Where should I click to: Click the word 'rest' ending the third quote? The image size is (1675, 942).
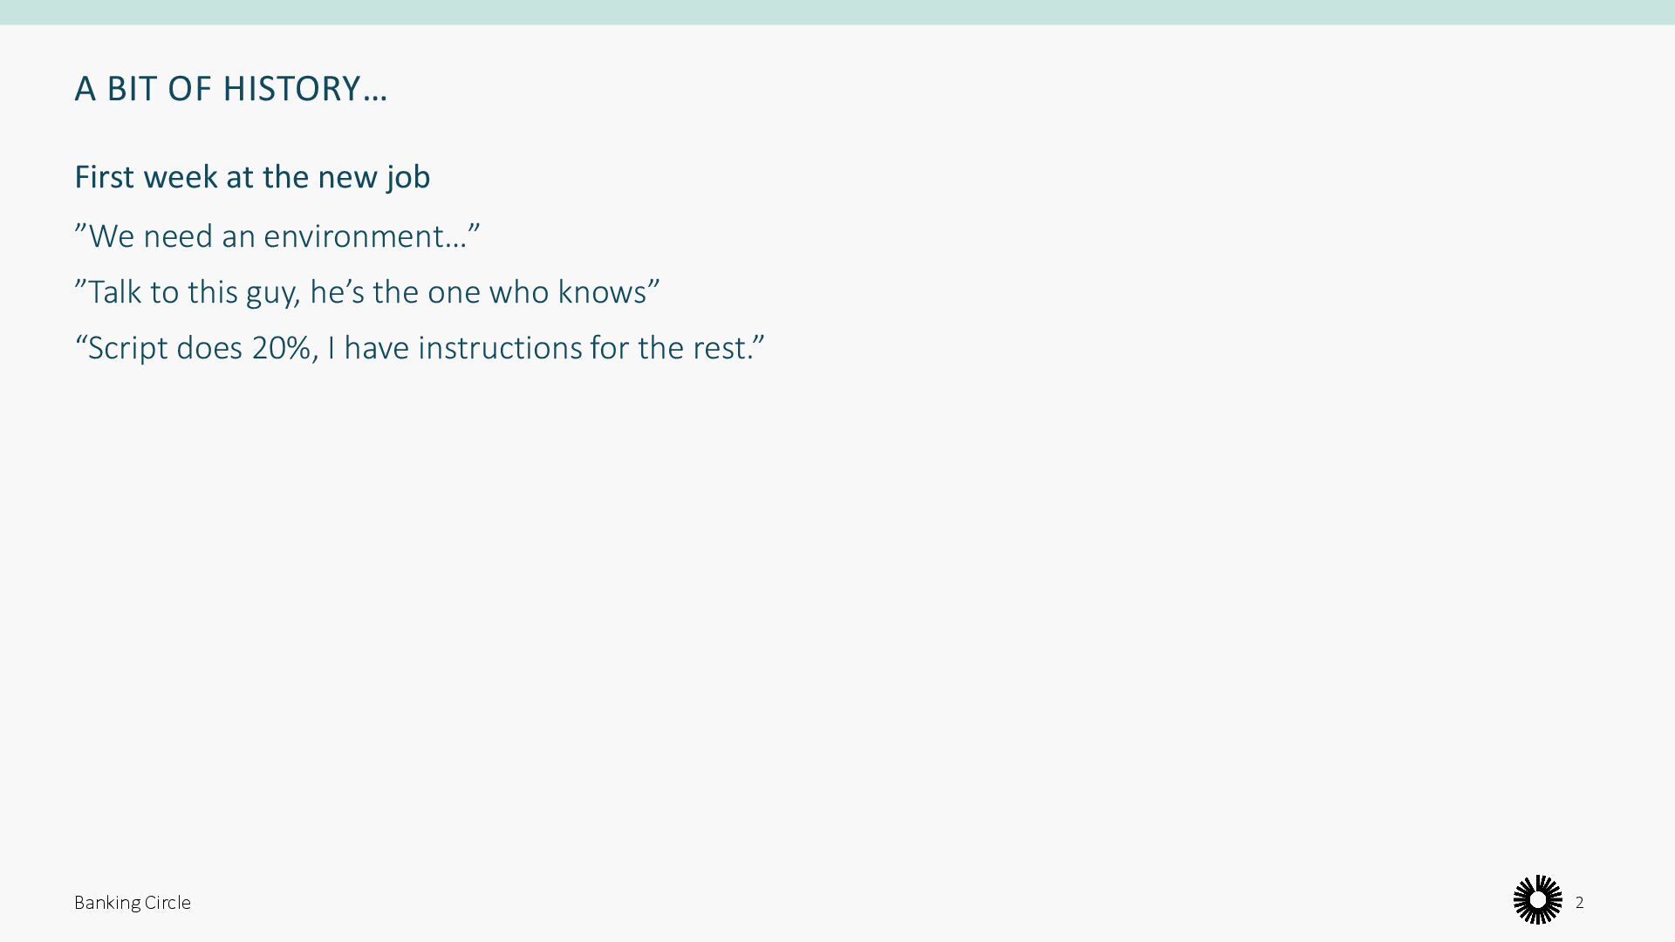pos(721,348)
